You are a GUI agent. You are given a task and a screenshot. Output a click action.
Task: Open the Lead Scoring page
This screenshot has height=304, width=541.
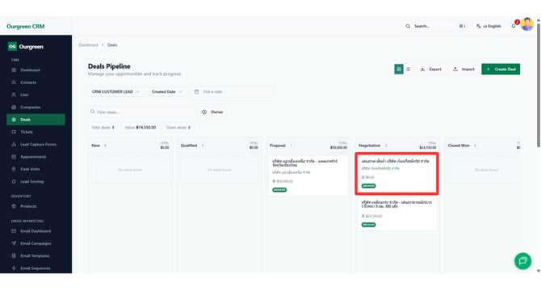(31, 182)
